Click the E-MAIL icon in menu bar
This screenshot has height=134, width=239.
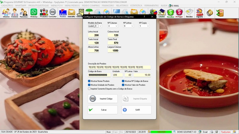pos(170,6)
